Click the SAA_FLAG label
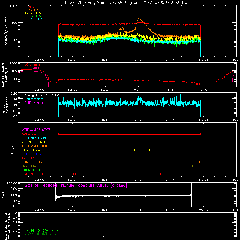 pos(29,158)
